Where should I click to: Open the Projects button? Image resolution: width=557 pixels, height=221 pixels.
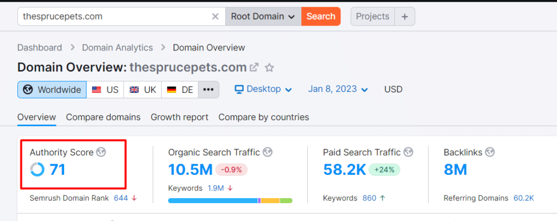coord(373,16)
